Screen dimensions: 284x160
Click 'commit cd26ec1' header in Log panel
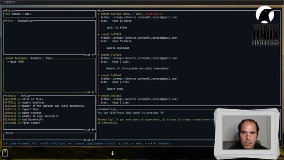click(111, 96)
